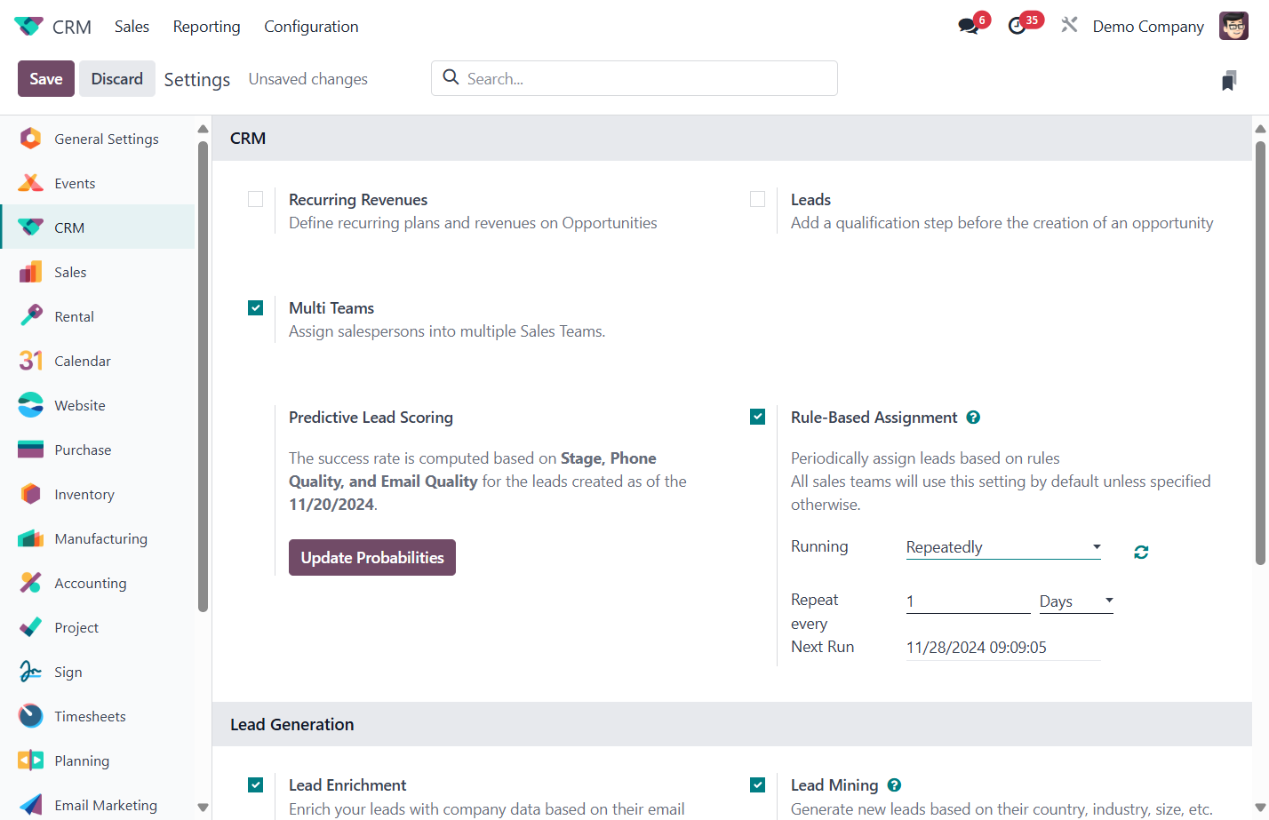Open user avatar menu in header
This screenshot has height=820, width=1269.
[x=1233, y=26]
